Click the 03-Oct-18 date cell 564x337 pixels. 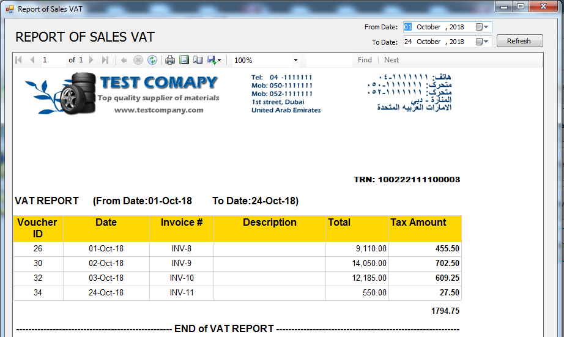pos(106,278)
